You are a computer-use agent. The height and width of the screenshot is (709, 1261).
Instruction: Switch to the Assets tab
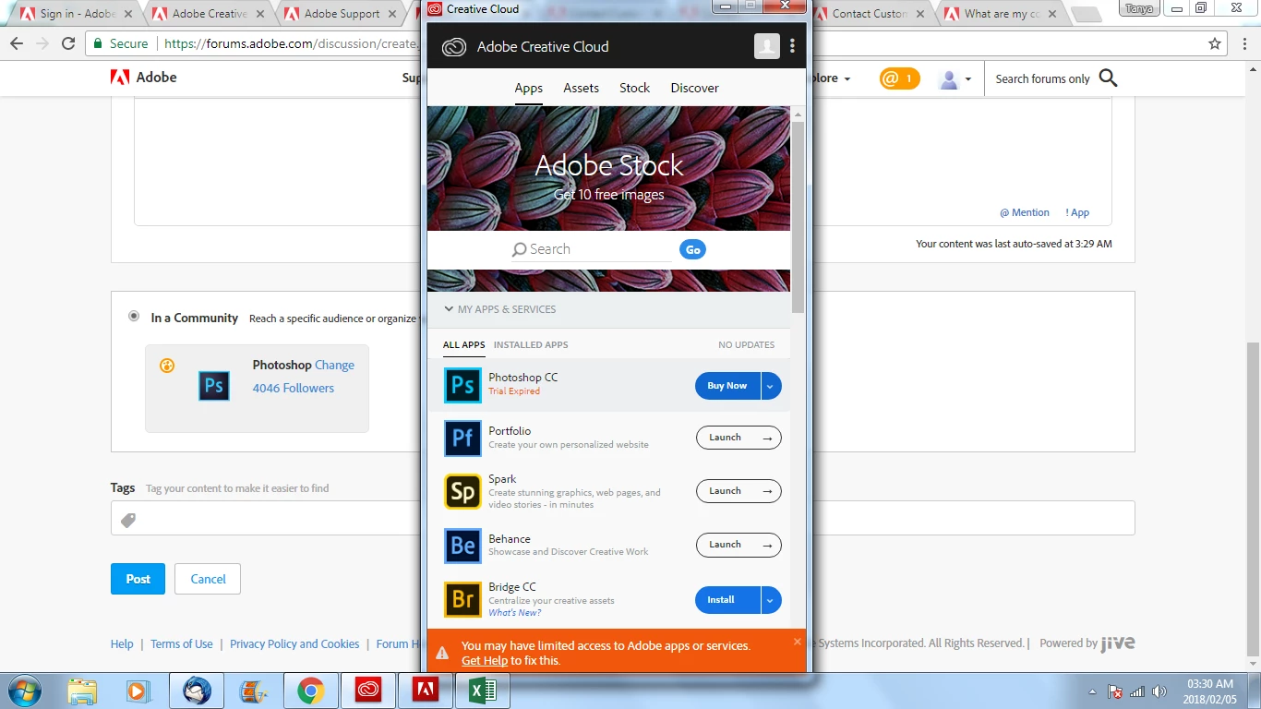582,88
